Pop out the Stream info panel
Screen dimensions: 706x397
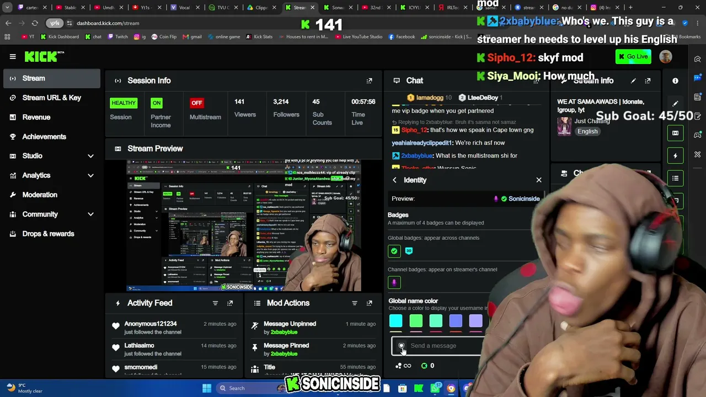tap(648, 81)
